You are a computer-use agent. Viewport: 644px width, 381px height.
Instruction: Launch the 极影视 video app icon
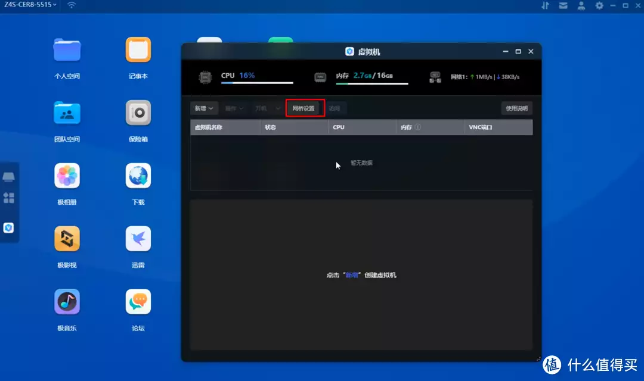(x=67, y=239)
